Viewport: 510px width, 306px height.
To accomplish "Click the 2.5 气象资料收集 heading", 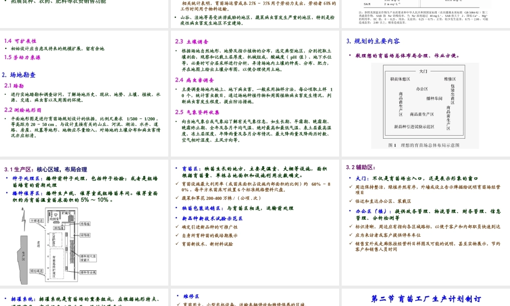I will [x=197, y=112].
